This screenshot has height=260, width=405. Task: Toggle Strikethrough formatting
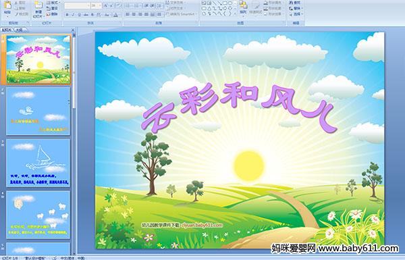point(86,15)
